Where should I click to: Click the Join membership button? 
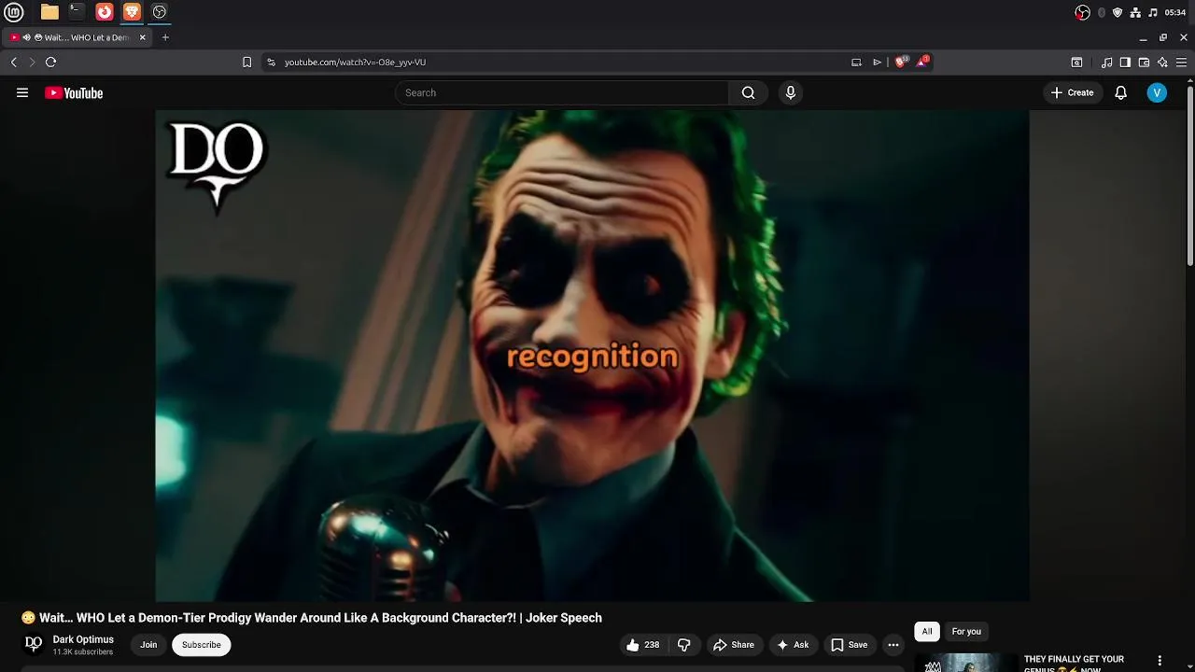point(148,645)
